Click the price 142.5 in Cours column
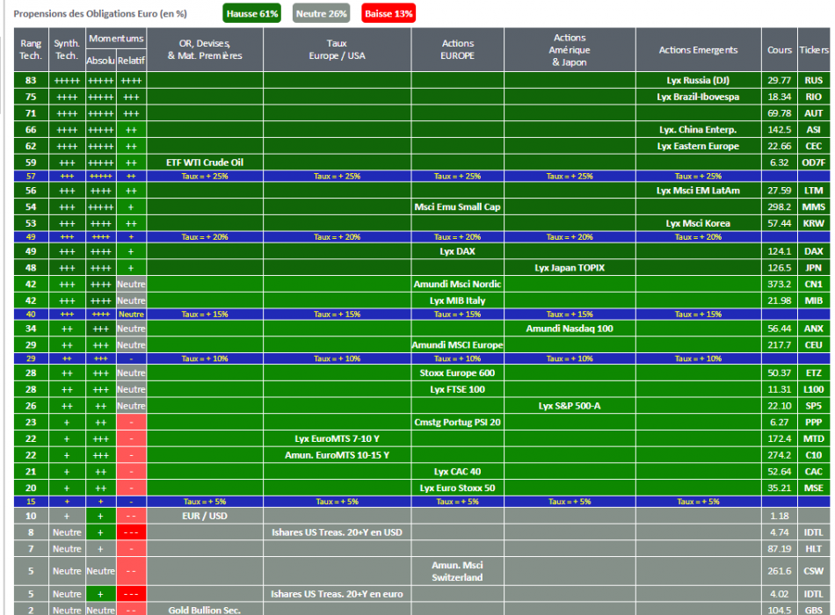This screenshot has width=835, height=615. (x=780, y=130)
